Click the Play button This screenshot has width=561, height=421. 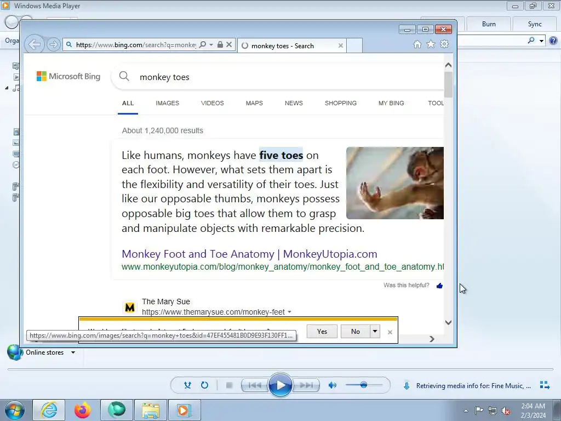click(x=280, y=385)
